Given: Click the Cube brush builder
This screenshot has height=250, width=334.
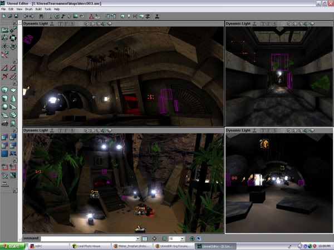Looking at the screenshot, I should pos(4,90).
